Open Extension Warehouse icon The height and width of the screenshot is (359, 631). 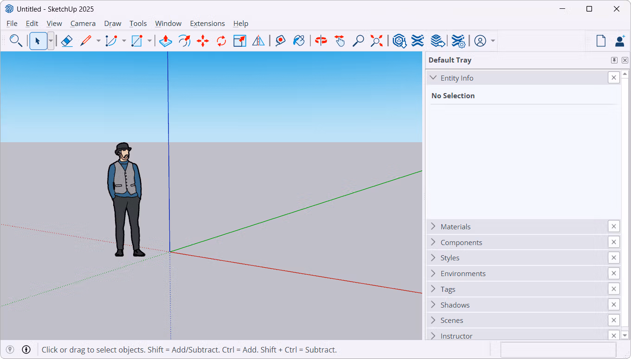pyautogui.click(x=418, y=41)
